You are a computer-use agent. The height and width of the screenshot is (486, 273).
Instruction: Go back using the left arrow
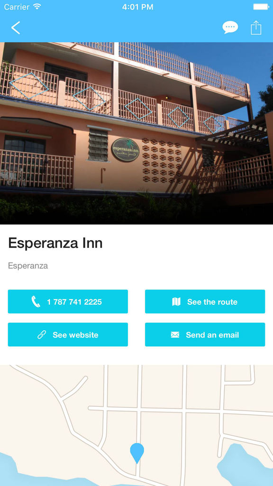16,28
